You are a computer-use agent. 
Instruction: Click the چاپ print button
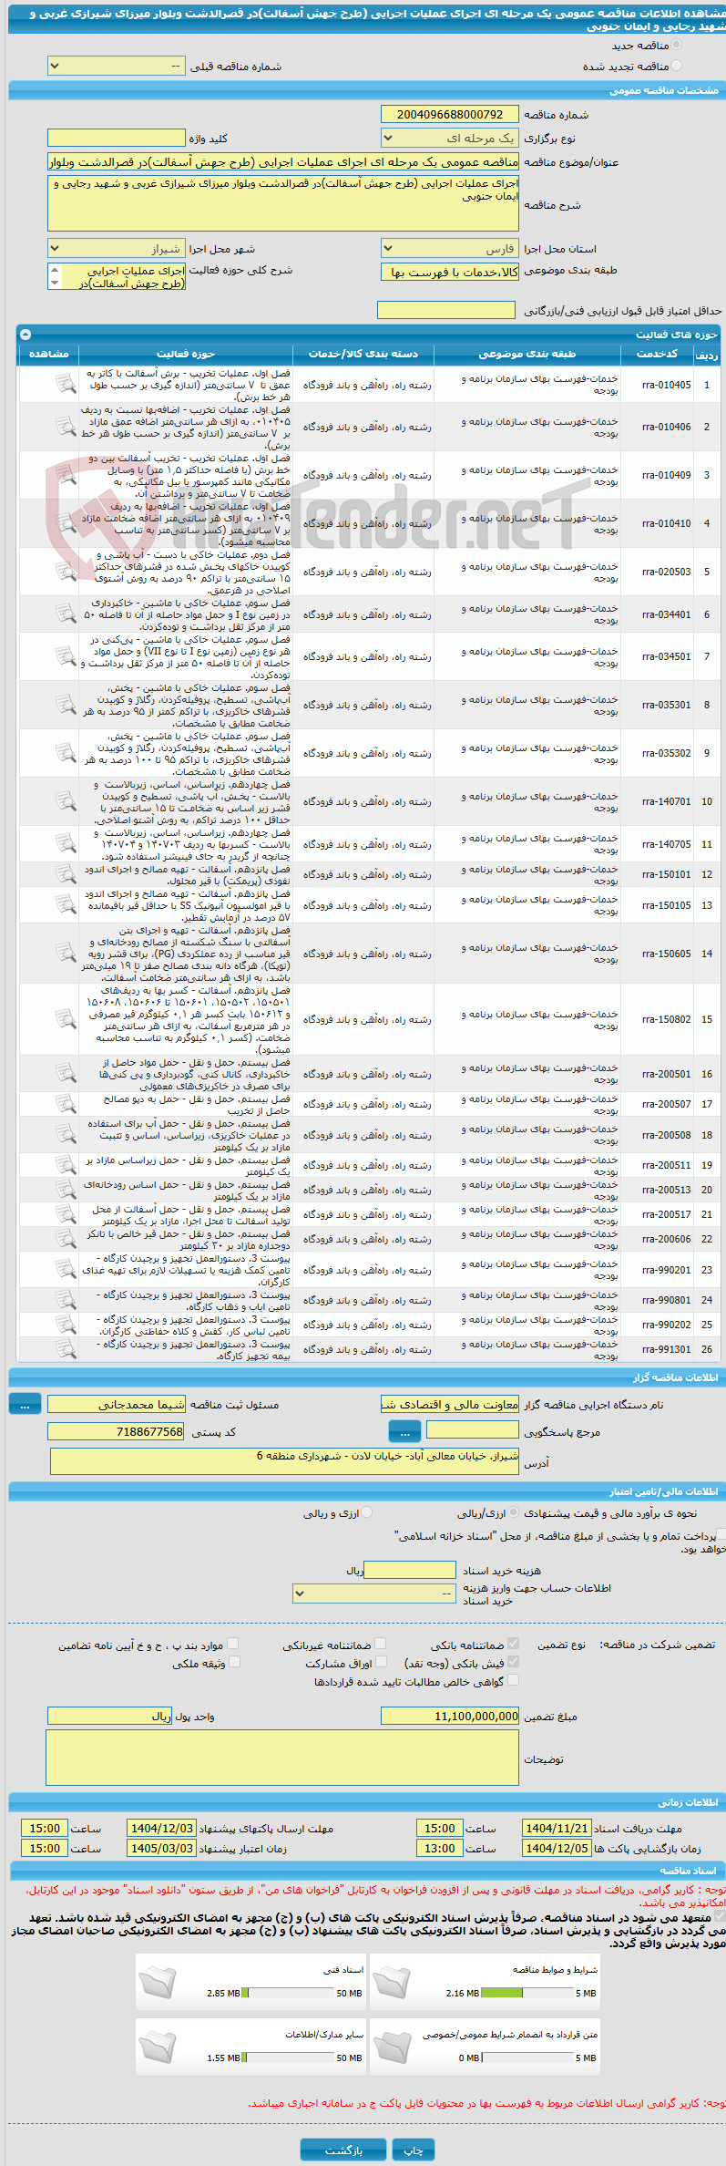click(x=414, y=2150)
